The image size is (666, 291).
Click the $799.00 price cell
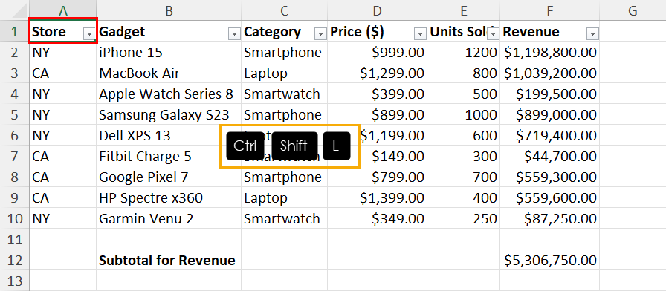377,177
